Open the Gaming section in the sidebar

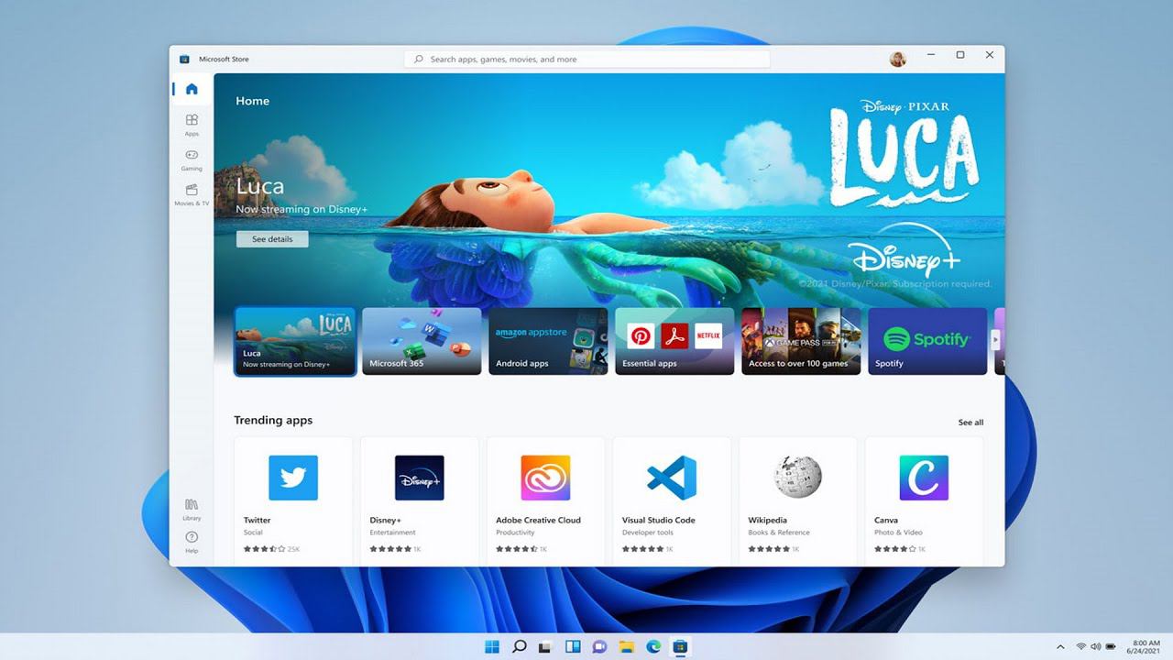[192, 159]
